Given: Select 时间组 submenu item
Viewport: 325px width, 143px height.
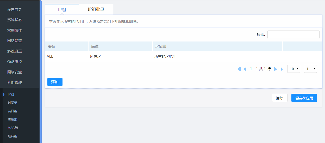Looking at the screenshot, I should (x=12, y=103).
